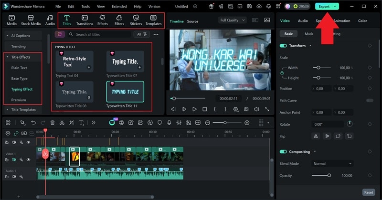Screen dimensions: 382x200
Task: Open the cloud upload icon
Action: click(x=259, y=6)
